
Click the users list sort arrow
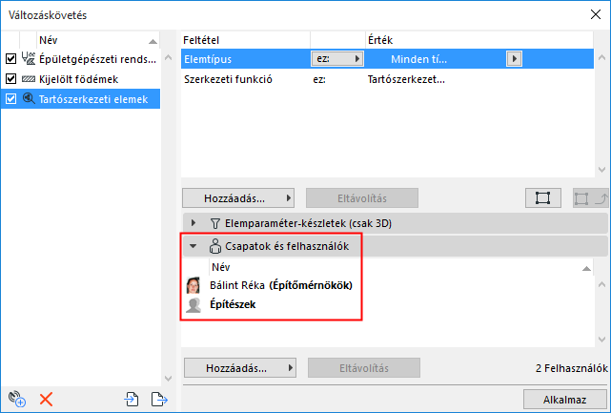[x=586, y=268]
